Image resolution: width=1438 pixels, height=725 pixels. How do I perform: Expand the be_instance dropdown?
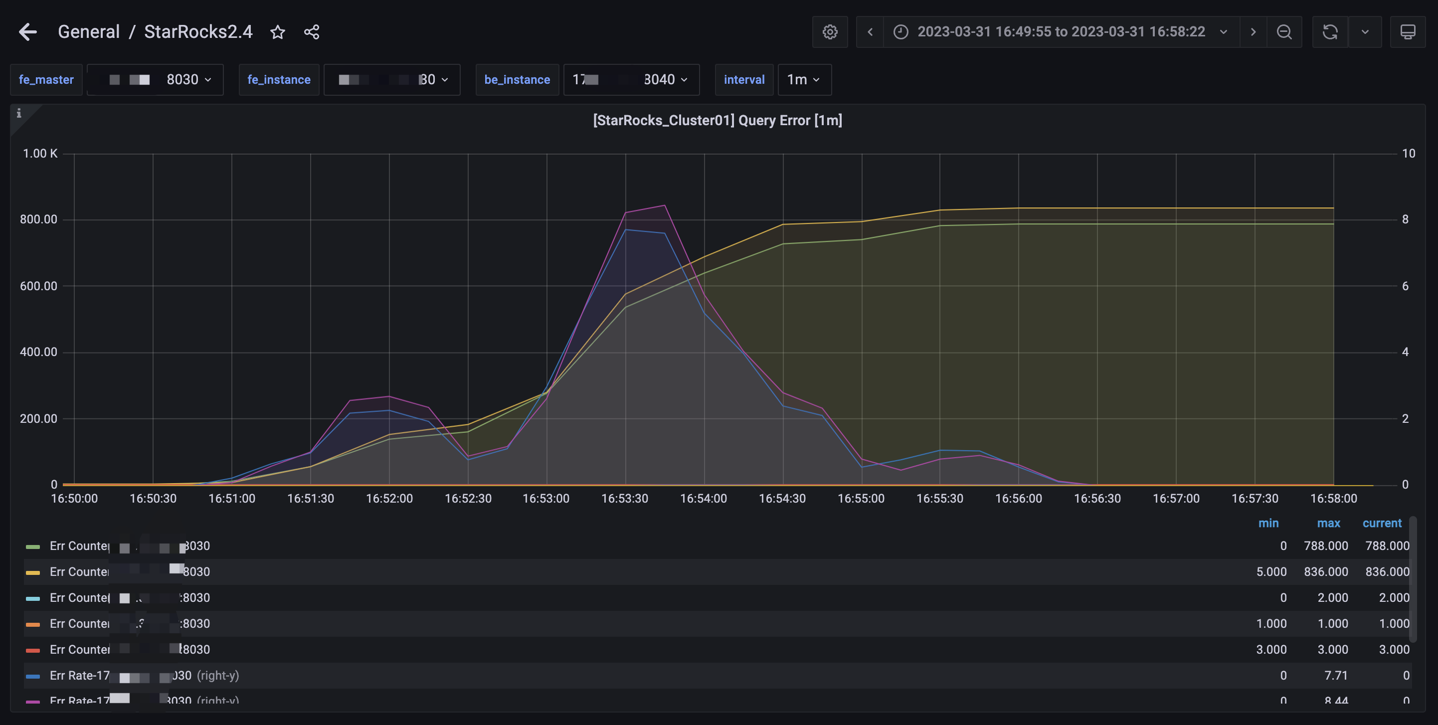(x=631, y=80)
